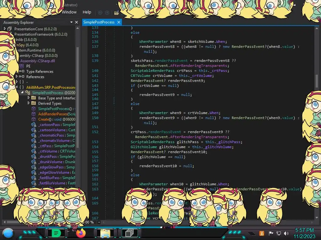Click the _chromaticPass field icon

click(x=34, y=135)
